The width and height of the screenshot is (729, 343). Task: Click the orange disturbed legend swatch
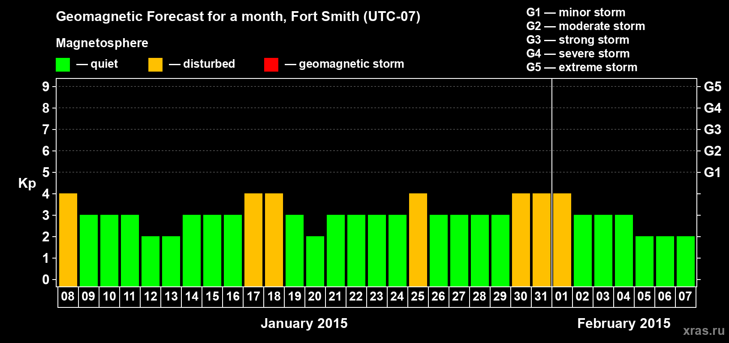155,65
